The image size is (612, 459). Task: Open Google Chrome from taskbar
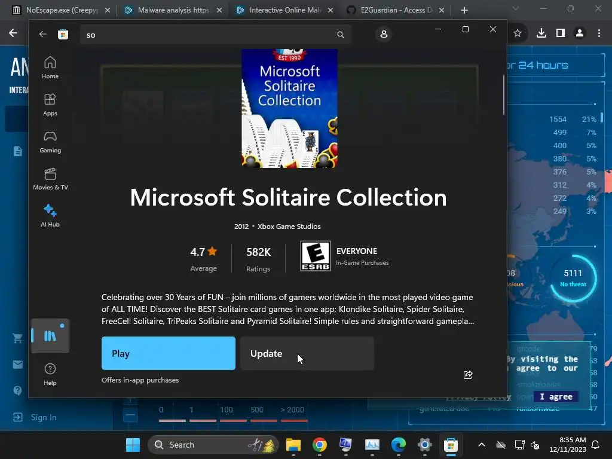319,445
